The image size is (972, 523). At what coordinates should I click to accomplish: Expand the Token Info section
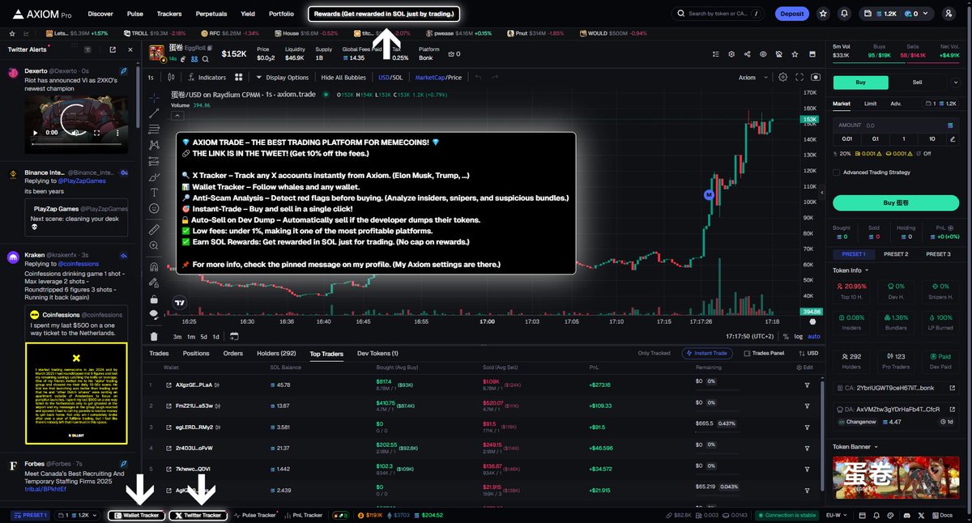tap(850, 270)
